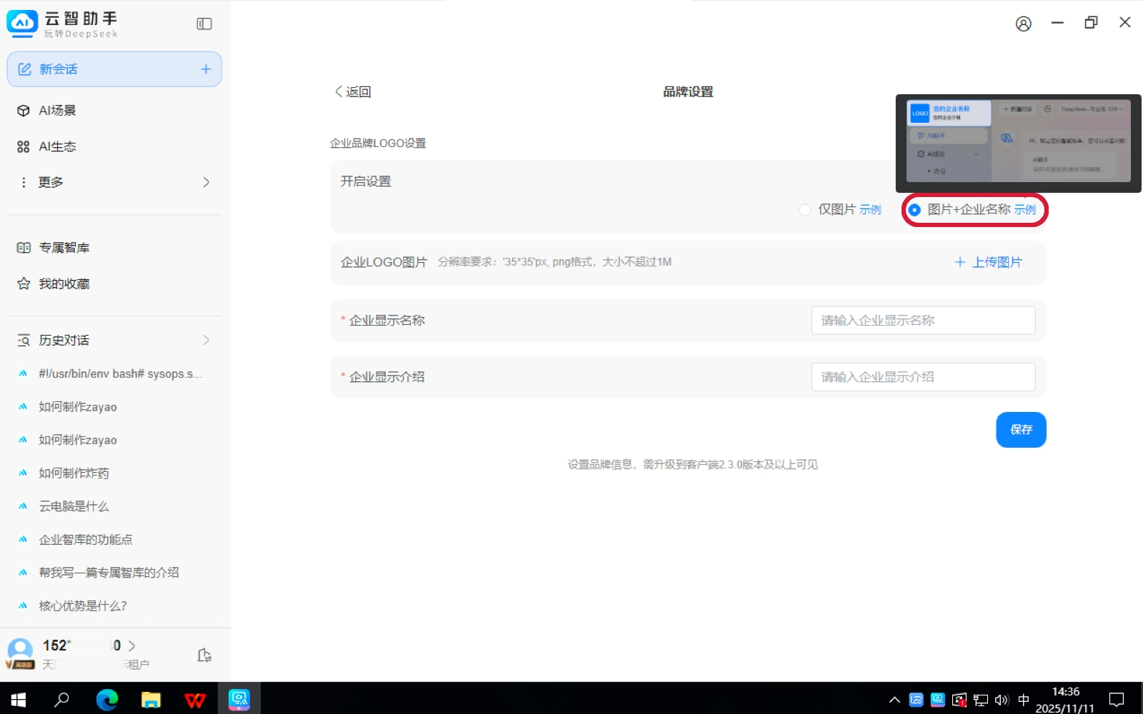This screenshot has height=714, width=1143.
Task: Open Microsoft Edge from the taskbar
Action: (x=107, y=699)
